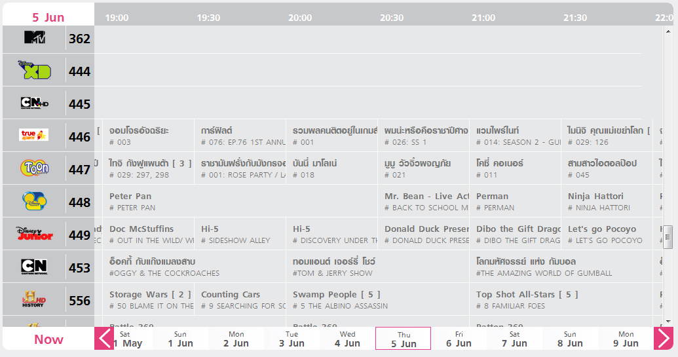Viewport: 678px width, 357px height.
Task: Click the True Spark channel logo
Action: (x=35, y=136)
